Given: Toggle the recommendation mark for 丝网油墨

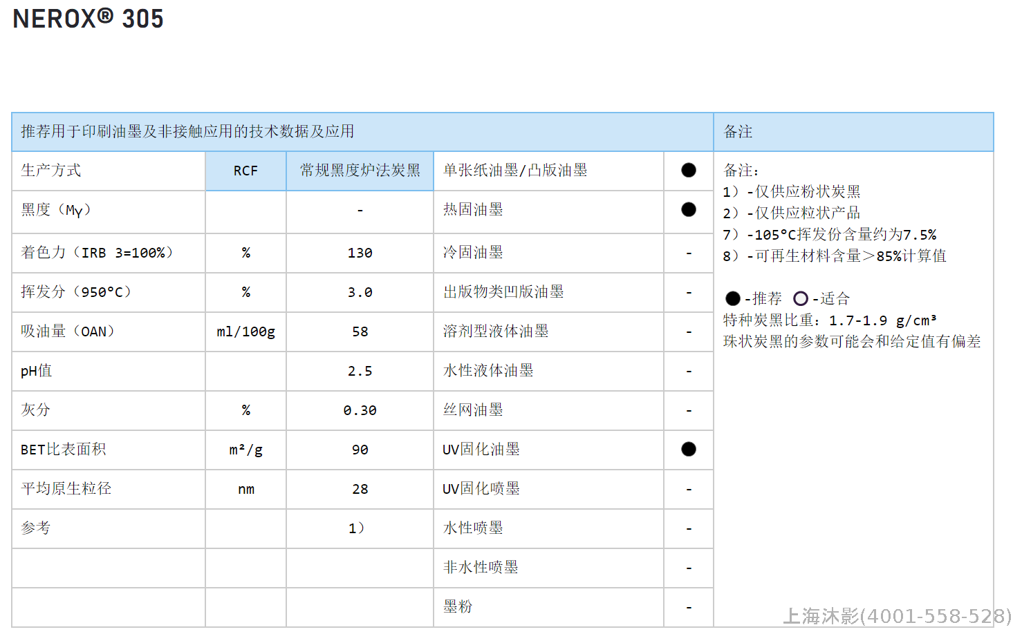Looking at the screenshot, I should pyautogui.click(x=688, y=410).
